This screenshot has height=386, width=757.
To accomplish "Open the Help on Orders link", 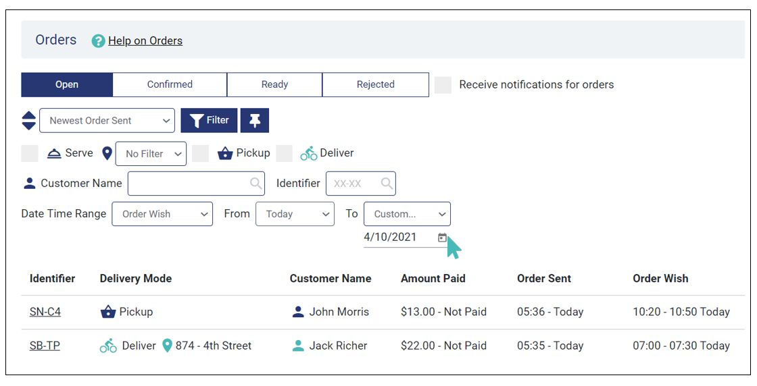I will pos(145,41).
